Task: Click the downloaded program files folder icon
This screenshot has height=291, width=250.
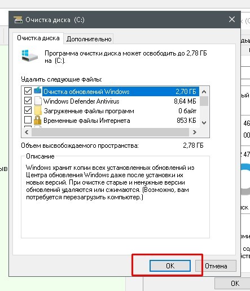Action: pyautogui.click(x=38, y=111)
